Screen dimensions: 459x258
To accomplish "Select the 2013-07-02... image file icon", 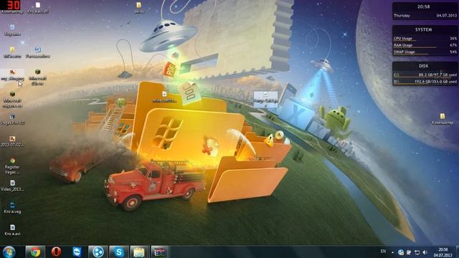I will tap(12, 141).
